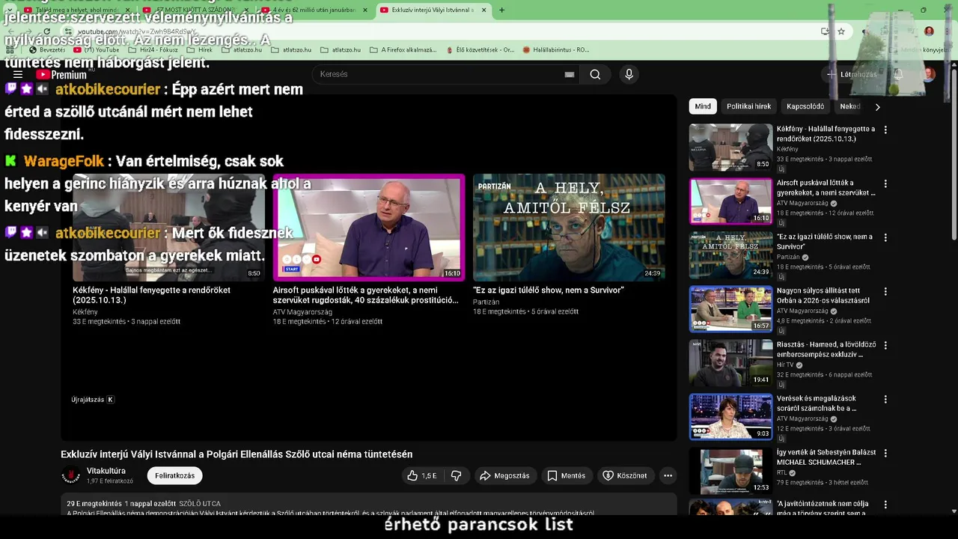Click the screen share icon beside bookmark star
The height and width of the screenshot is (539, 958).
click(825, 31)
